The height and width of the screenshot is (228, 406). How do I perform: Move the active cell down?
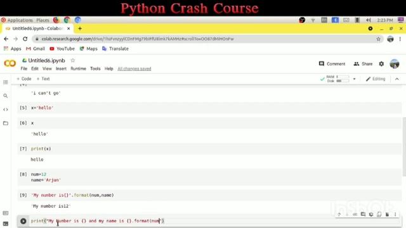coord(347,214)
